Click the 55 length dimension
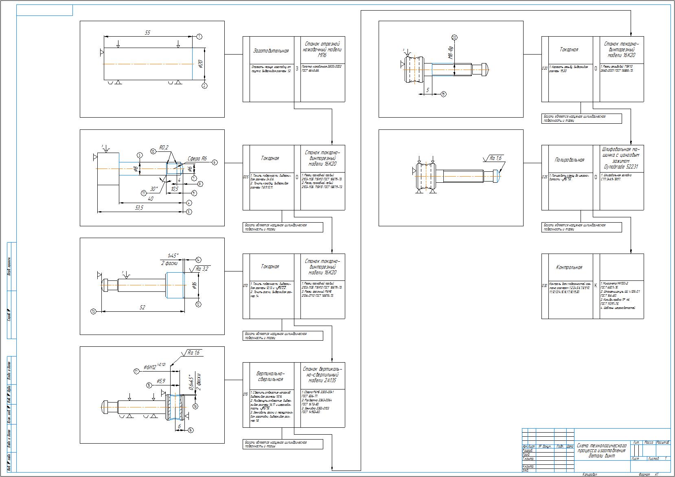Image resolution: width=675 pixels, height=477 pixels. (147, 33)
